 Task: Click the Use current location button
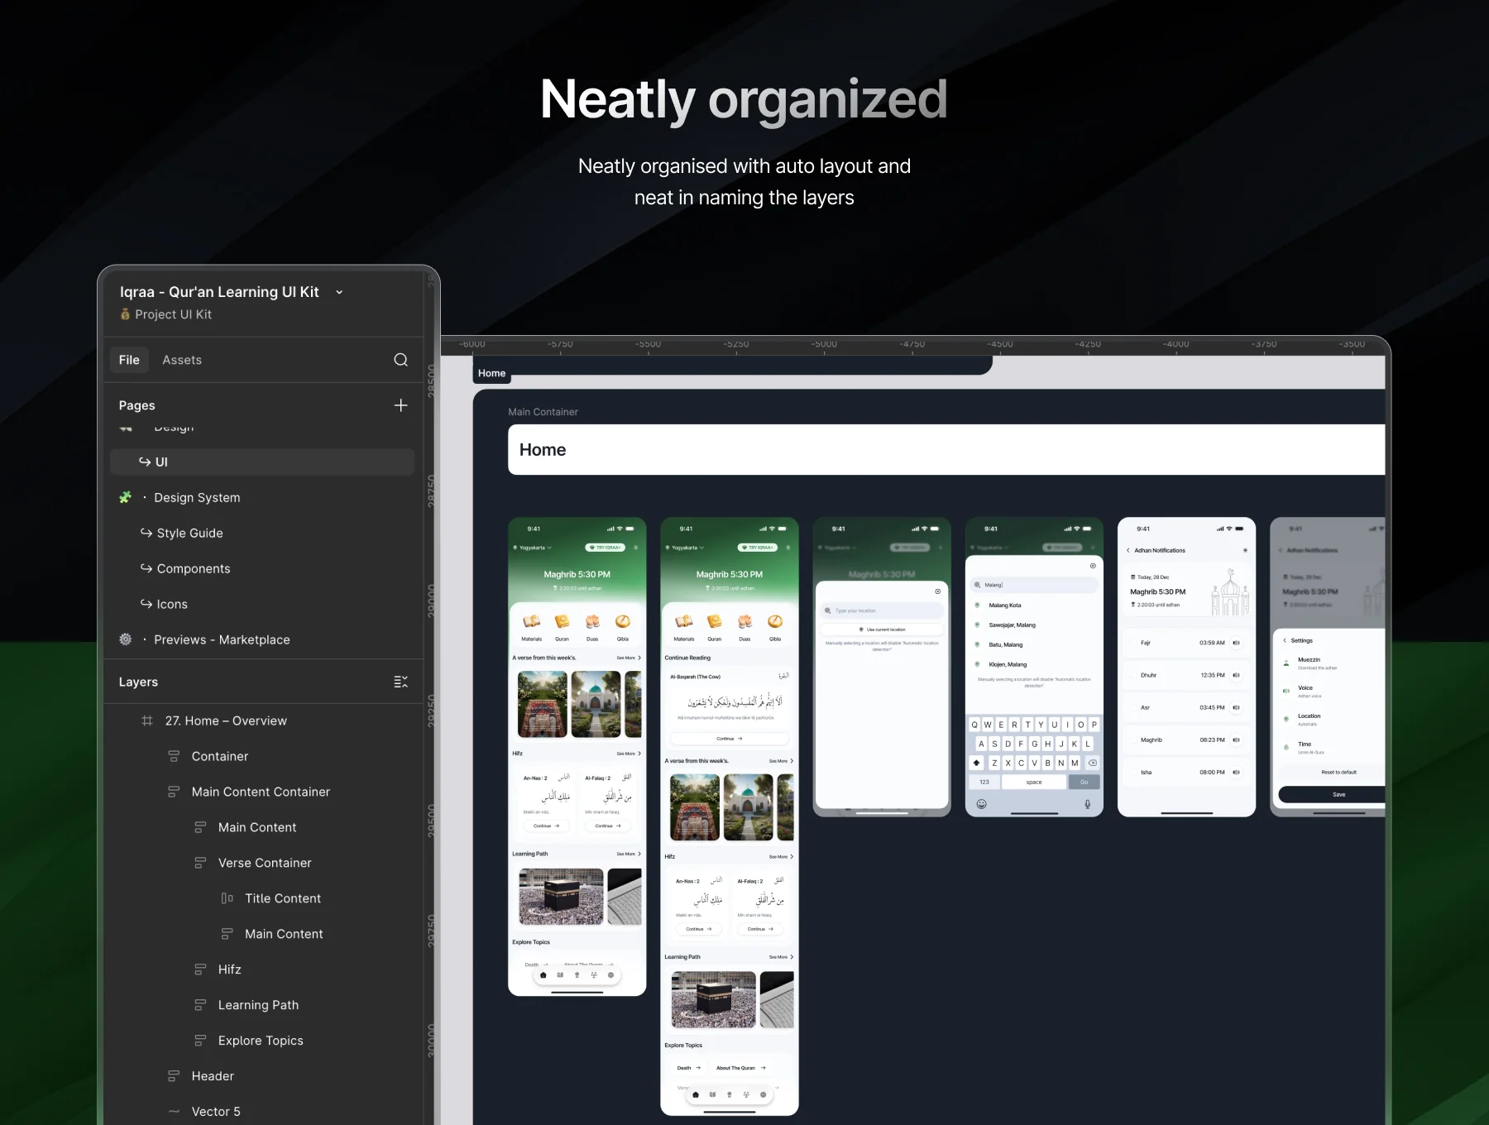click(x=882, y=630)
